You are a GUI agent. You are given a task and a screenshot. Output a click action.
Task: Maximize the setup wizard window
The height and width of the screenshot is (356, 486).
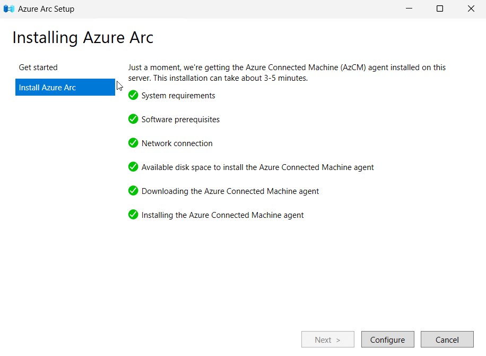click(x=439, y=9)
